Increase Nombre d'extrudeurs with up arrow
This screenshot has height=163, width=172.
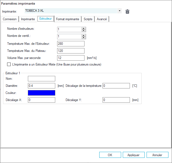point(84,28)
